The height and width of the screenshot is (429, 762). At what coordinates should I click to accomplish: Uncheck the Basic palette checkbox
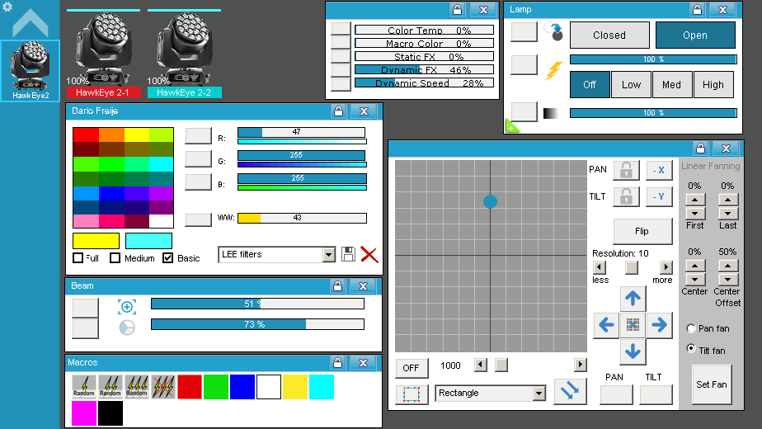[x=167, y=257]
